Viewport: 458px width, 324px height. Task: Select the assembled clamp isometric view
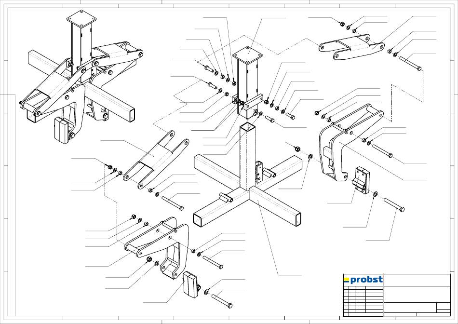[81, 77]
